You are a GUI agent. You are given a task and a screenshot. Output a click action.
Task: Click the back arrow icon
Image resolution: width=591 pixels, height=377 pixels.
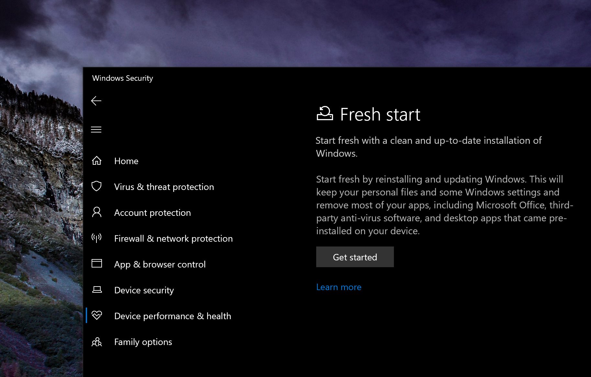pos(96,101)
